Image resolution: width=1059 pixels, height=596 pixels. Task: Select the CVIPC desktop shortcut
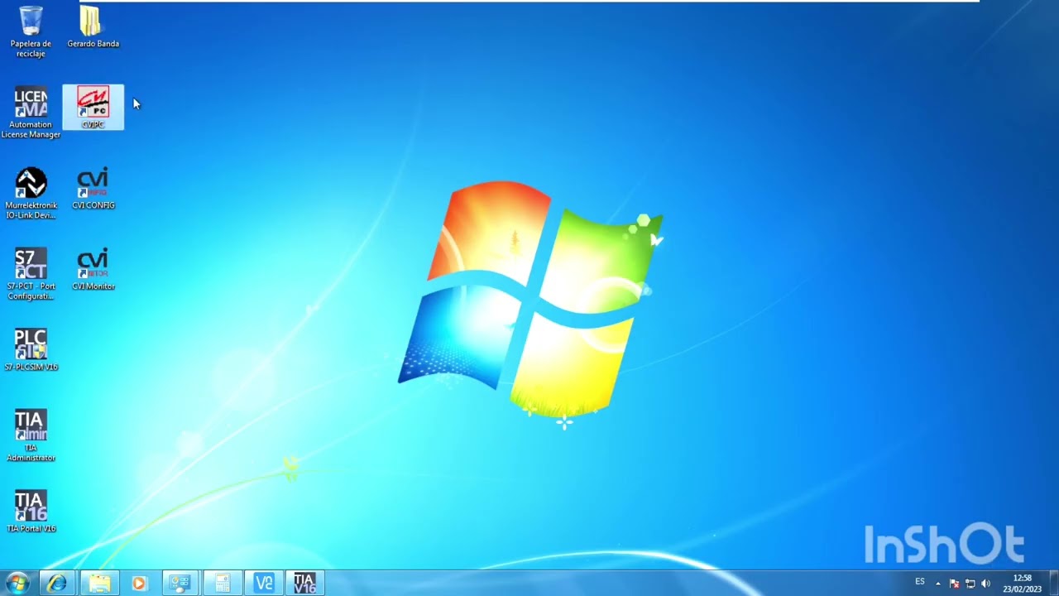[x=93, y=108]
